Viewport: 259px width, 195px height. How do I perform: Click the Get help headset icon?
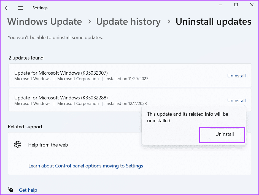[10, 189]
